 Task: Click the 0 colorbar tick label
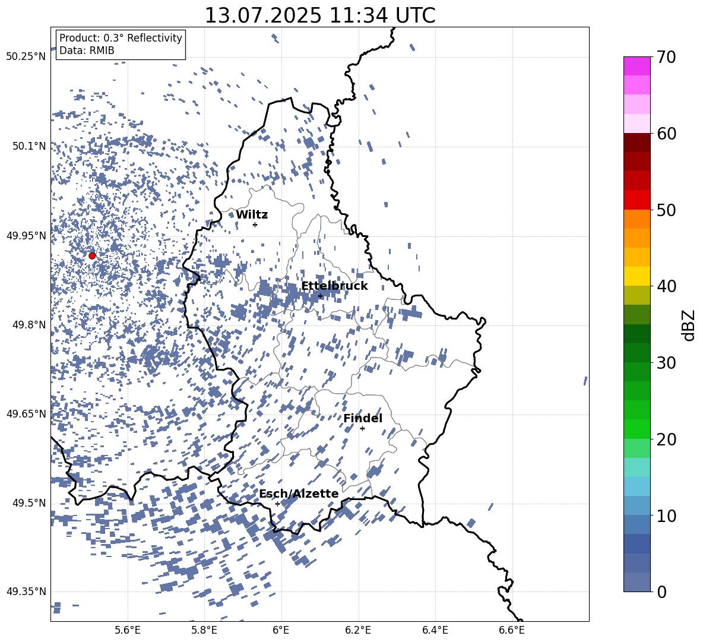click(x=661, y=592)
